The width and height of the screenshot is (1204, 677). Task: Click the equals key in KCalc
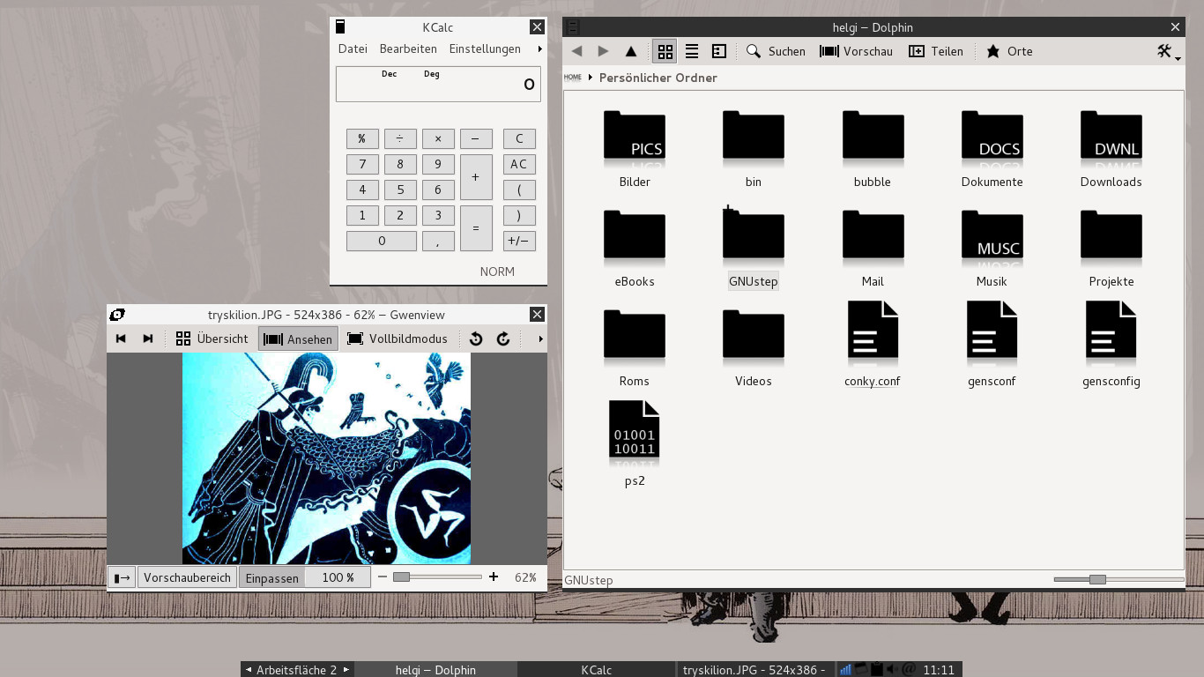[x=476, y=228]
